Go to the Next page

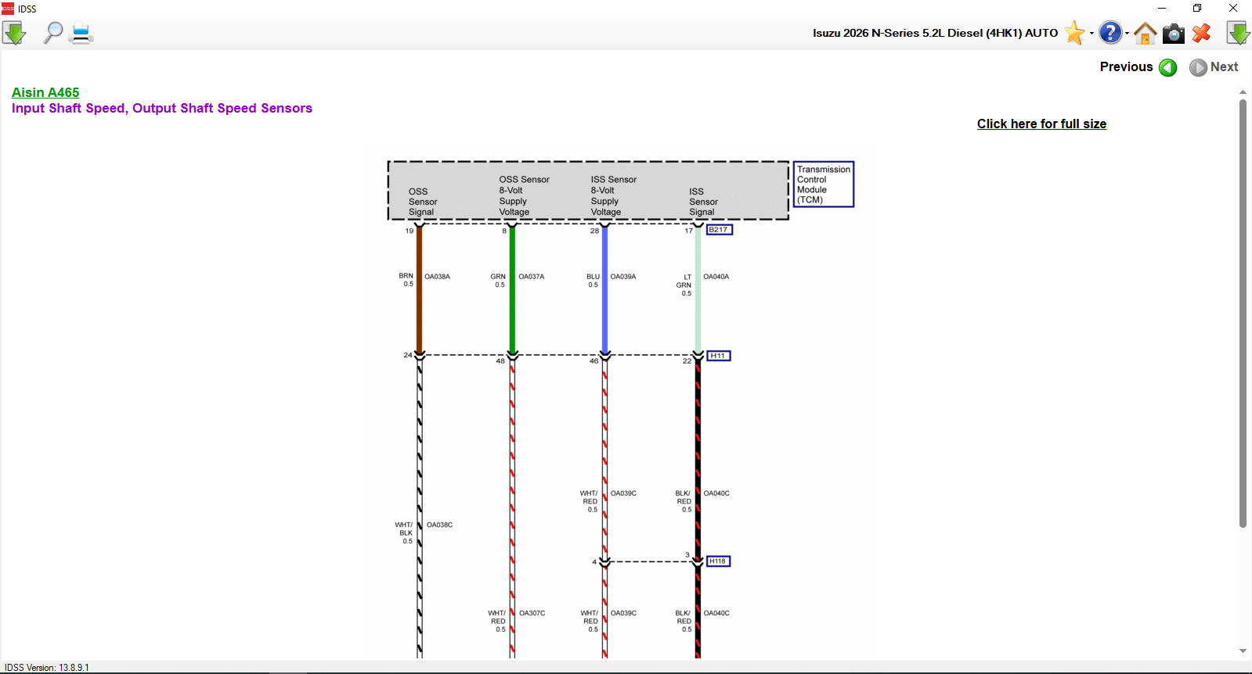[x=1214, y=67]
